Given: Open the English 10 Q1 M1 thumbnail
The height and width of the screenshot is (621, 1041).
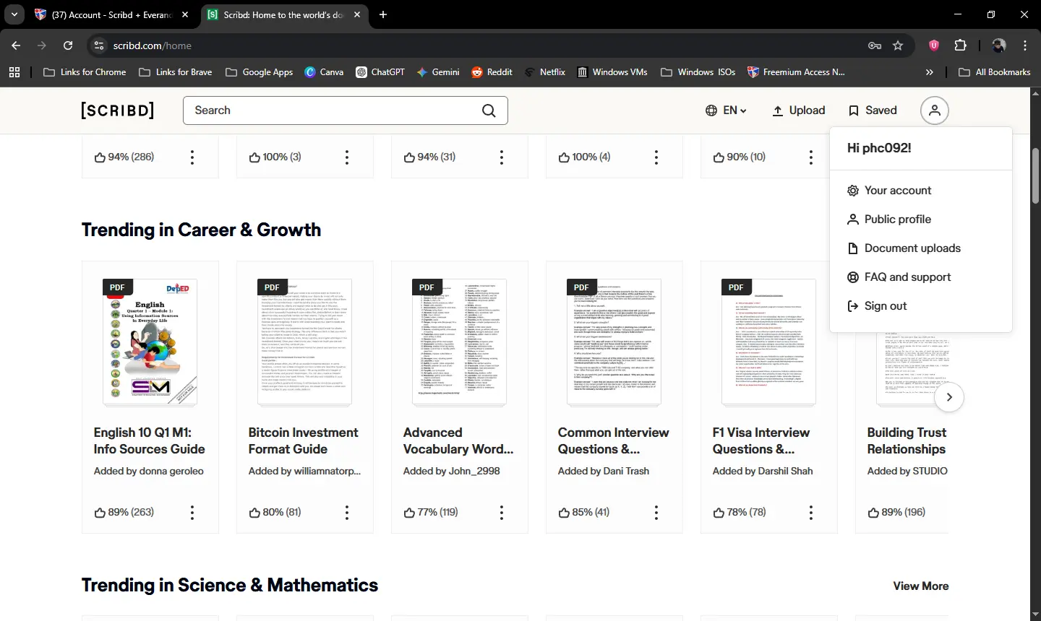Looking at the screenshot, I should pos(150,342).
